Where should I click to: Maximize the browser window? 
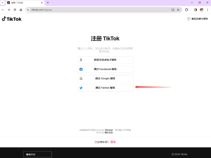(200, 3)
